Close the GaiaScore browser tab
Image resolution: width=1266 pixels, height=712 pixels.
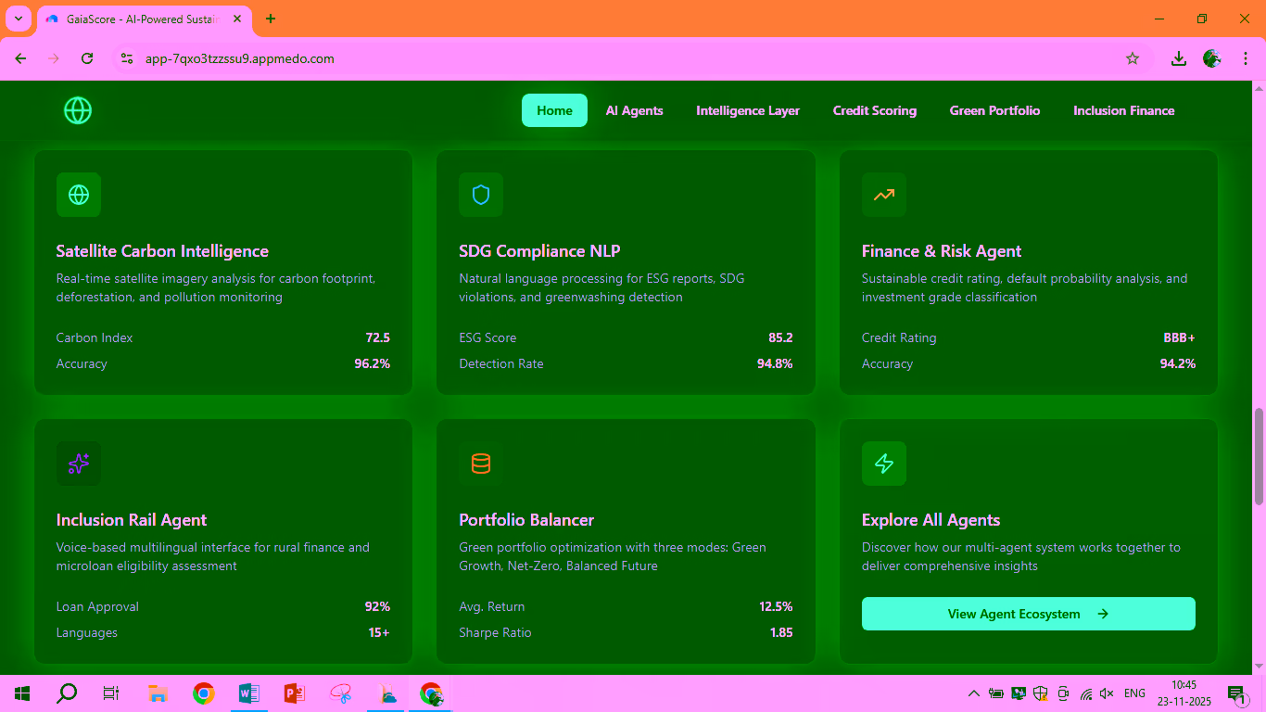click(236, 19)
